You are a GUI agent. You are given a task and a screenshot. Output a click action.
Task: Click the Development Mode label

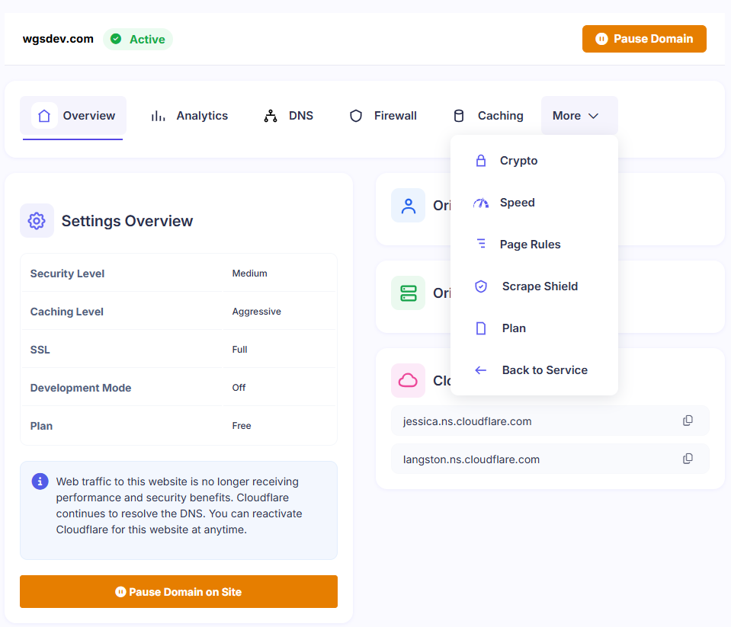(81, 388)
